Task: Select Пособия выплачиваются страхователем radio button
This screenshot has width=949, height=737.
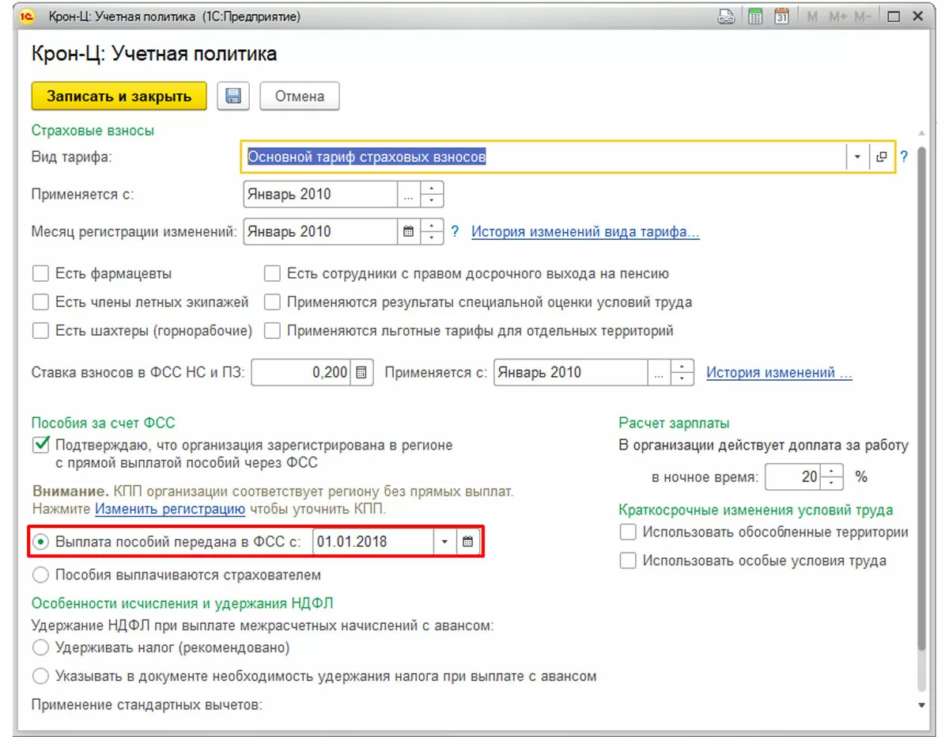Action: coord(40,575)
